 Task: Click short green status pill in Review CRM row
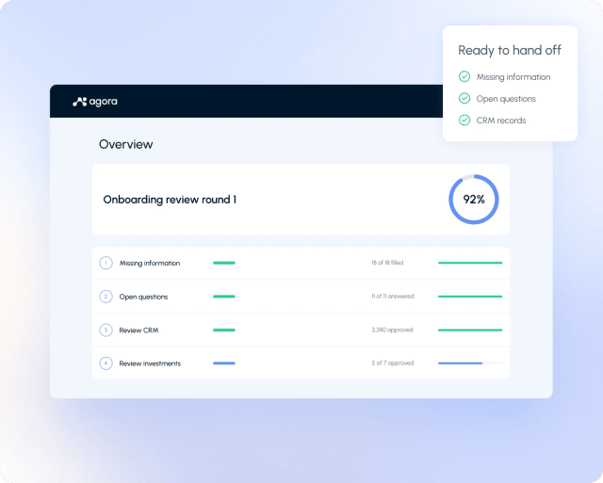(224, 330)
